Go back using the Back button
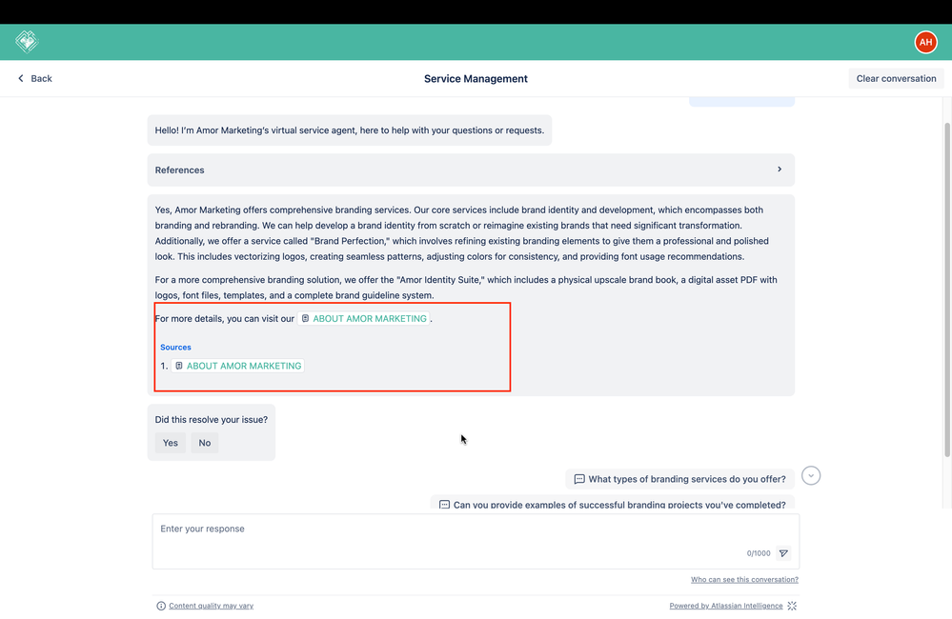This screenshot has width=952, height=619. click(34, 78)
